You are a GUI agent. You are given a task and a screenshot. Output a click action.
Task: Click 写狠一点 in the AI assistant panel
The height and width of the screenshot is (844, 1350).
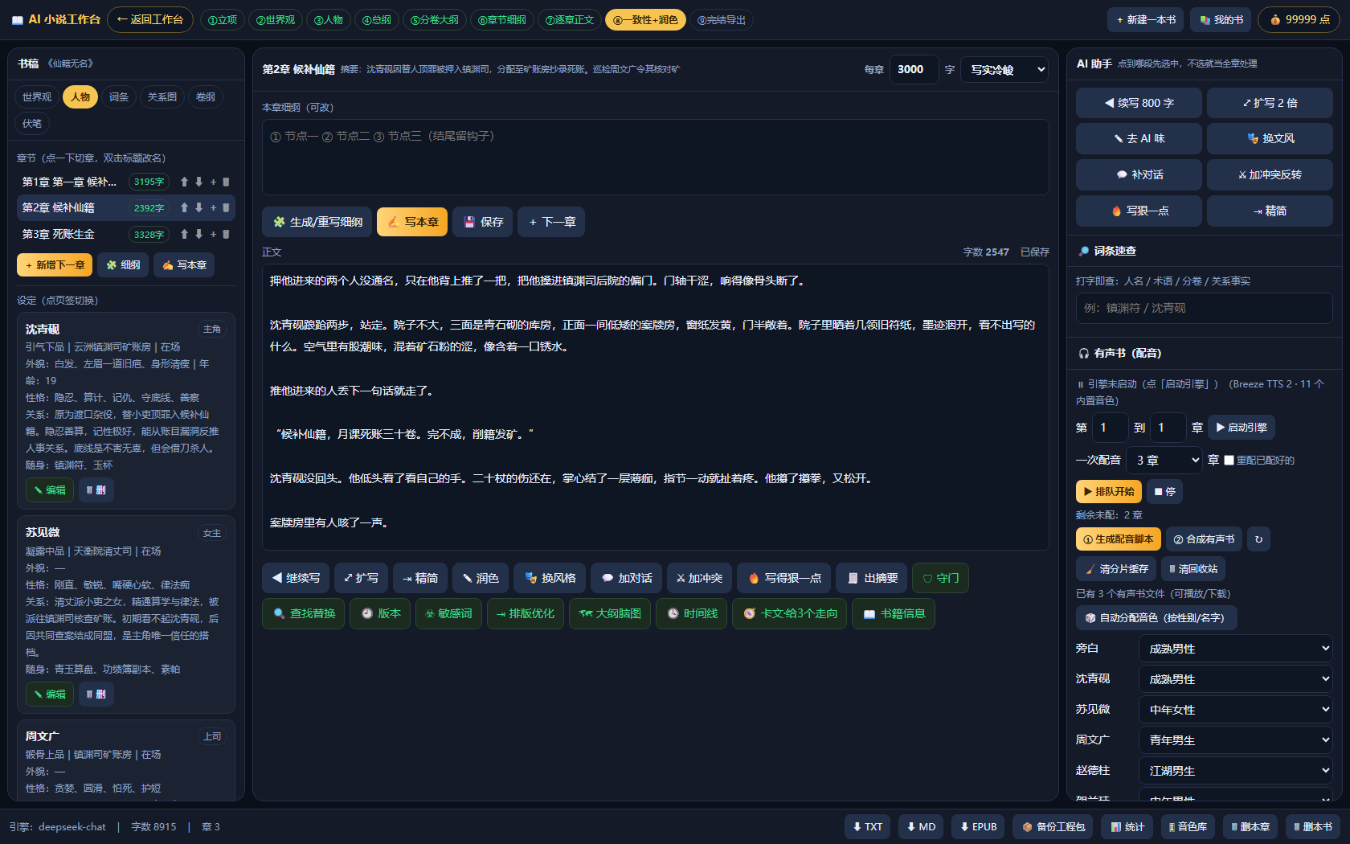click(1139, 211)
